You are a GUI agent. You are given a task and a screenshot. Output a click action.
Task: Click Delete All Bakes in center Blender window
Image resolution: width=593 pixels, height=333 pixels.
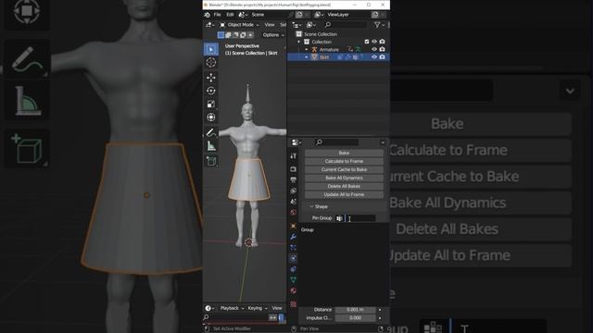pos(344,186)
